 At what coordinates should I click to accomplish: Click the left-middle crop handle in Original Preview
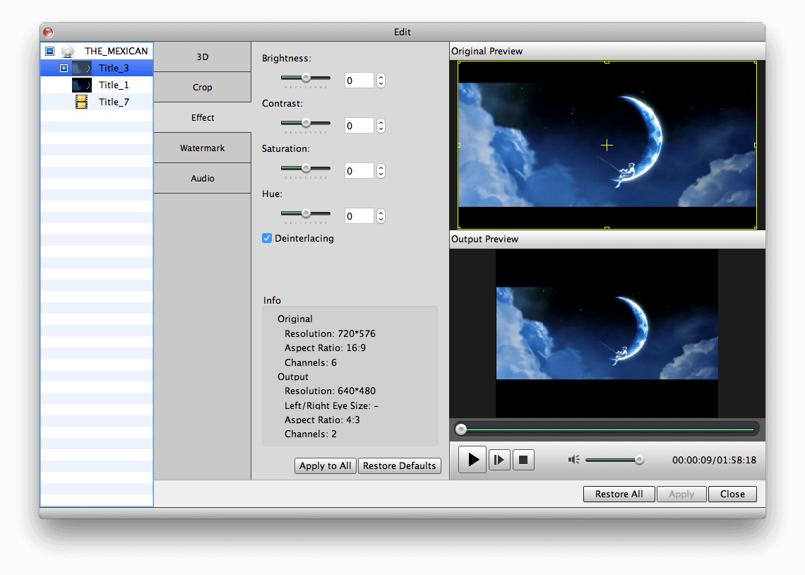458,146
